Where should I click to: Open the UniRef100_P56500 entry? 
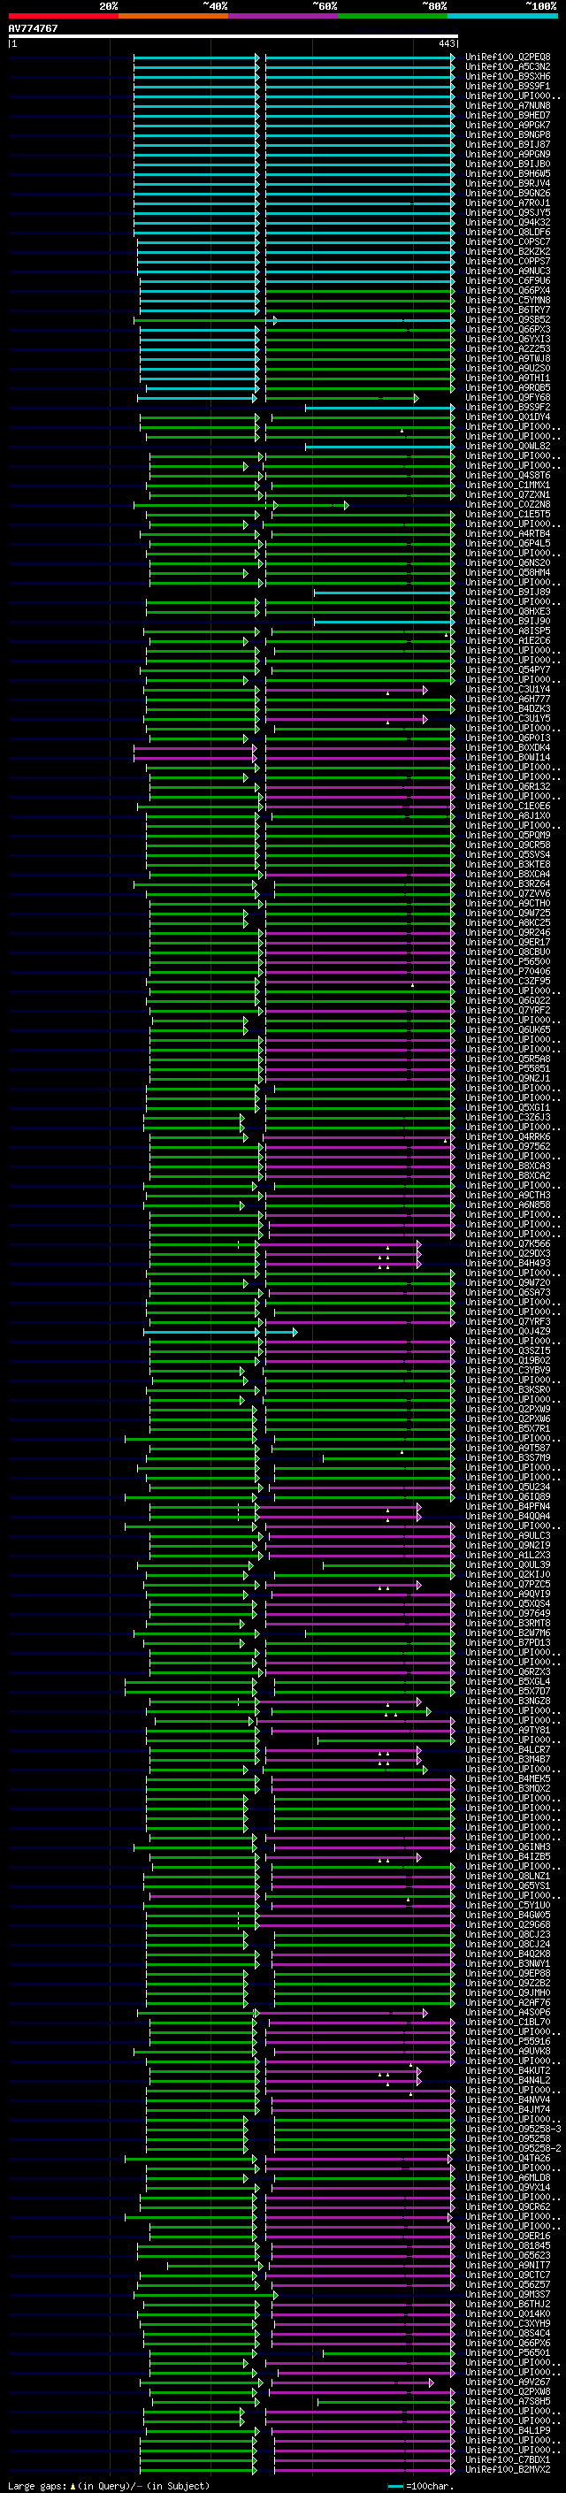pos(508,961)
